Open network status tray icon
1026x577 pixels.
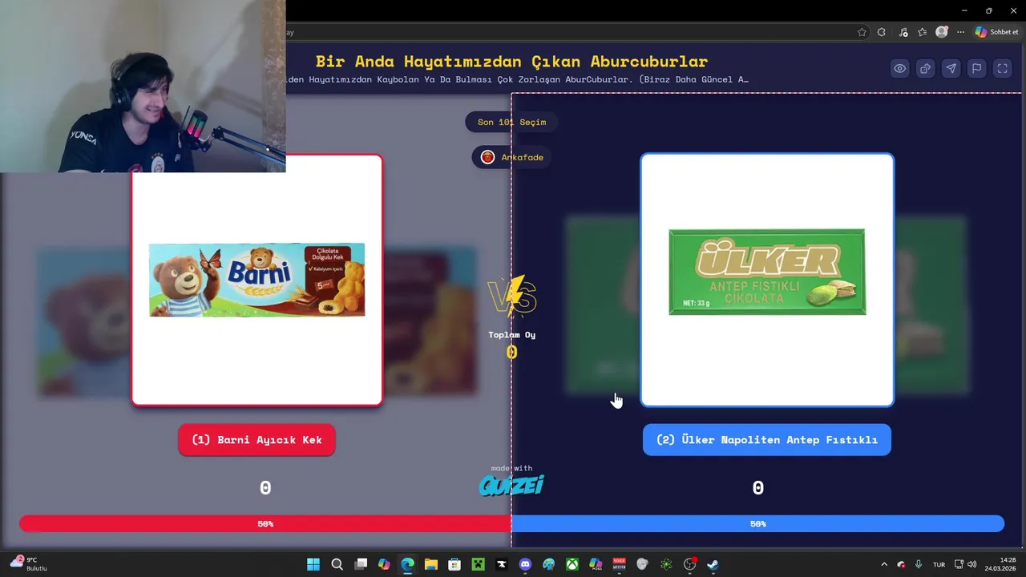click(x=959, y=564)
